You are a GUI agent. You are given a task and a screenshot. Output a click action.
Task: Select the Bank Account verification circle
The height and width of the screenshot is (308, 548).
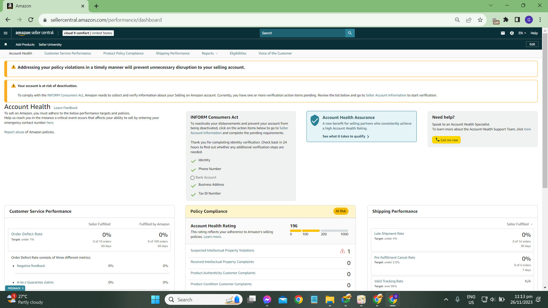pyautogui.click(x=192, y=178)
